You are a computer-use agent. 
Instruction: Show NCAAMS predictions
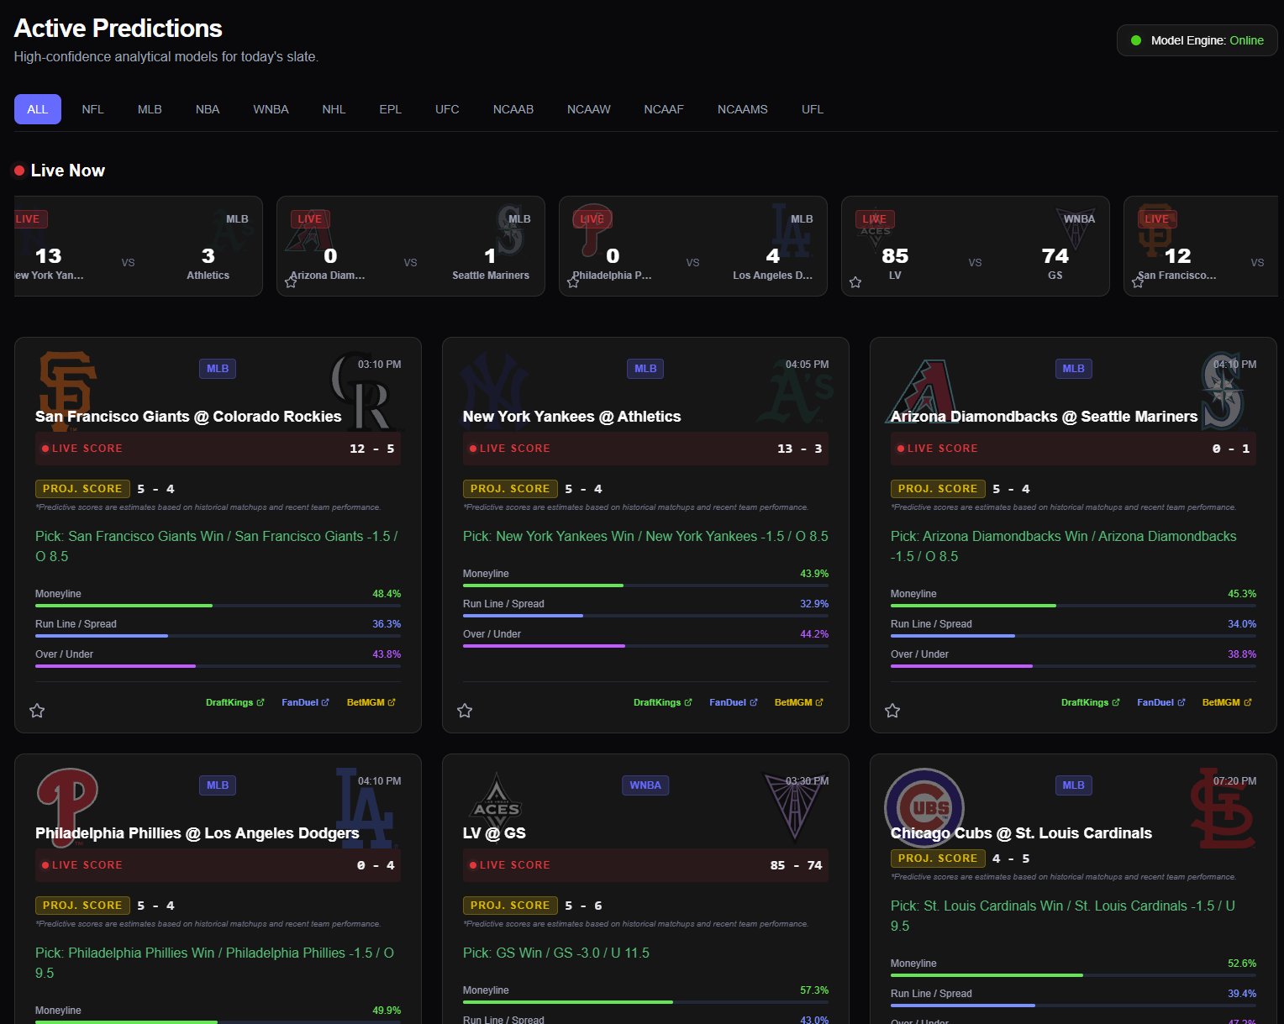pyautogui.click(x=743, y=109)
